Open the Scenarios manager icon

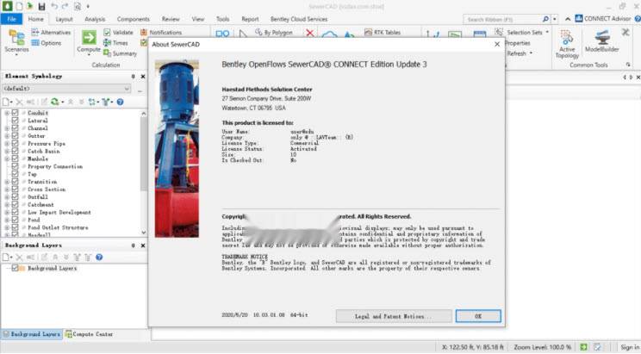coord(16,38)
